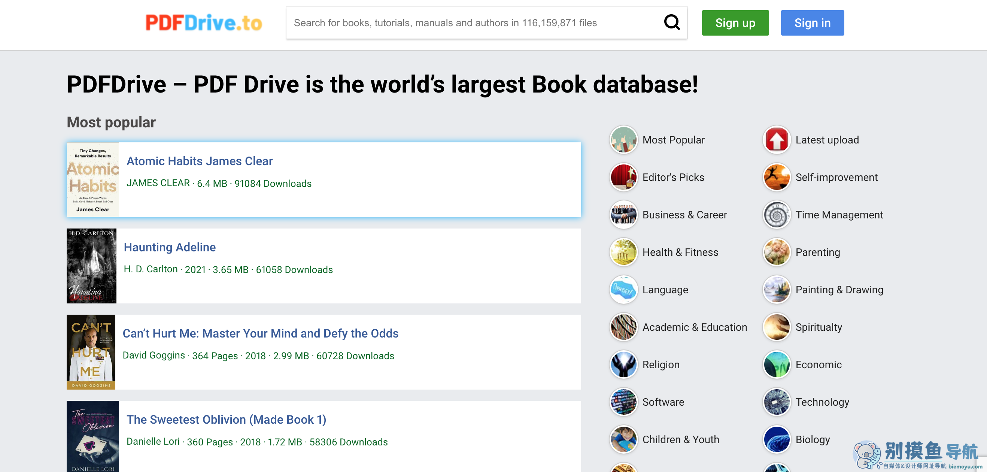Click the search magnifier icon
This screenshot has width=987, height=472.
click(x=672, y=22)
